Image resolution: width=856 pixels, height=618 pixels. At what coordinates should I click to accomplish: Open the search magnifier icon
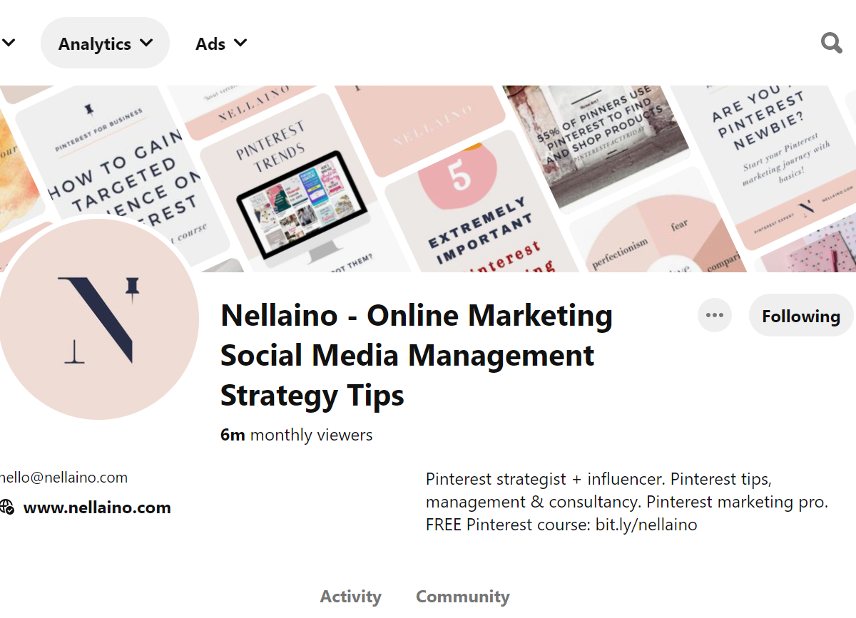pyautogui.click(x=832, y=43)
